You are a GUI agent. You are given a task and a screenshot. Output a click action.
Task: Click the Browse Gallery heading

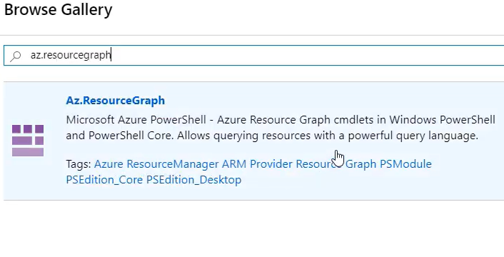click(x=58, y=10)
